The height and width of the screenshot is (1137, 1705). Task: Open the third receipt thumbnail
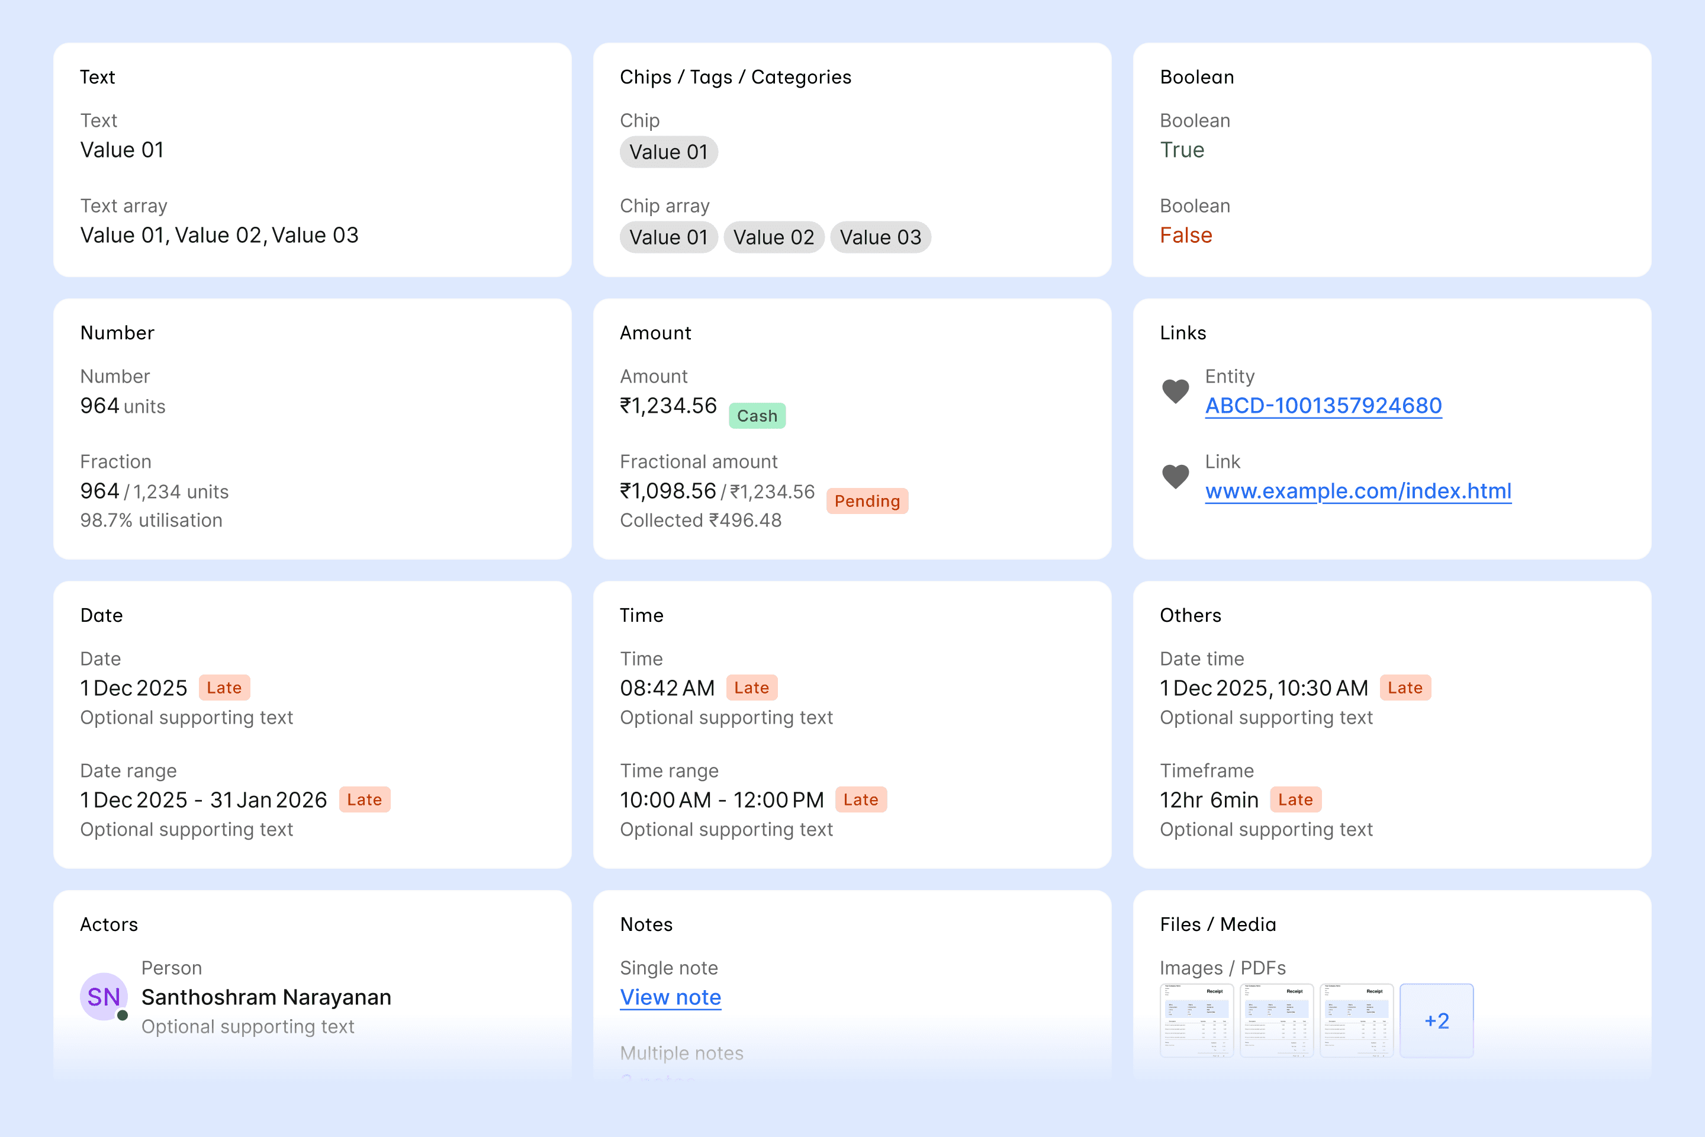[x=1356, y=1020]
